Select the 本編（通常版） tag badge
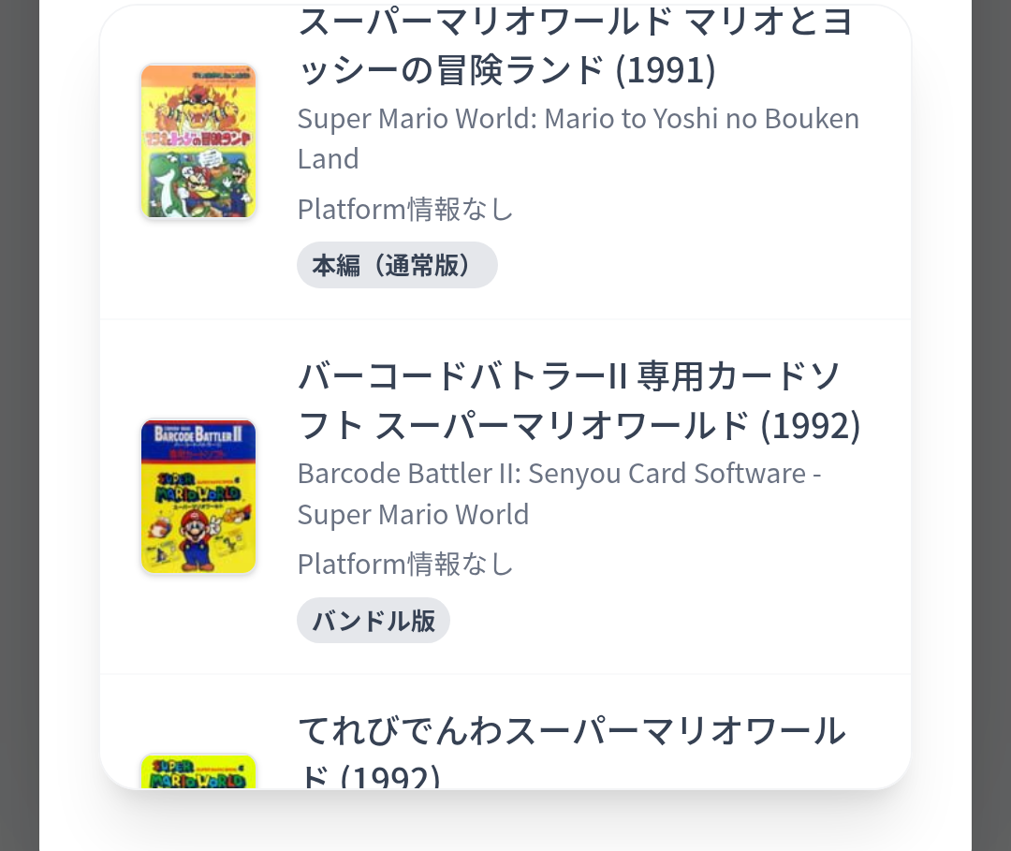The width and height of the screenshot is (1011, 851). (397, 265)
